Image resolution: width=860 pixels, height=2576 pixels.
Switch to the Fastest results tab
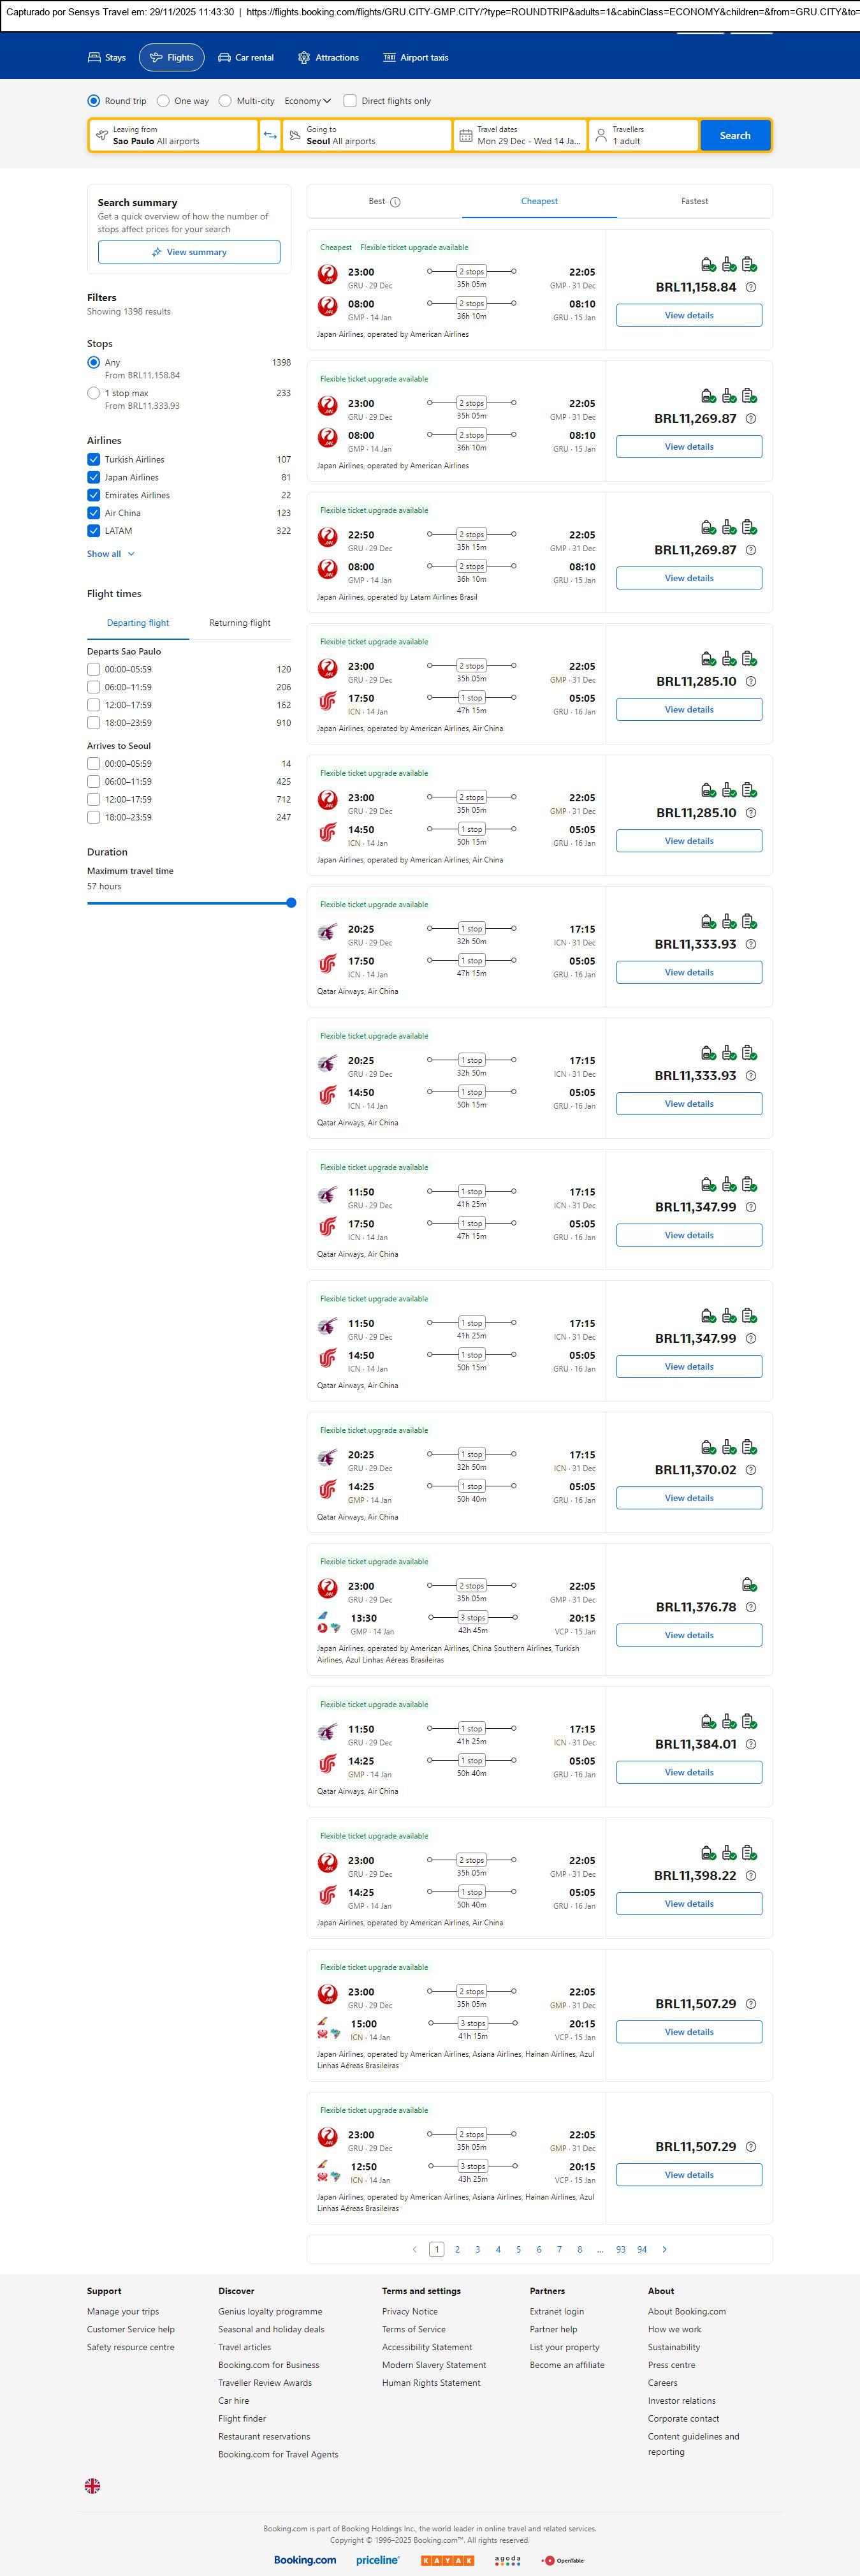pos(694,202)
